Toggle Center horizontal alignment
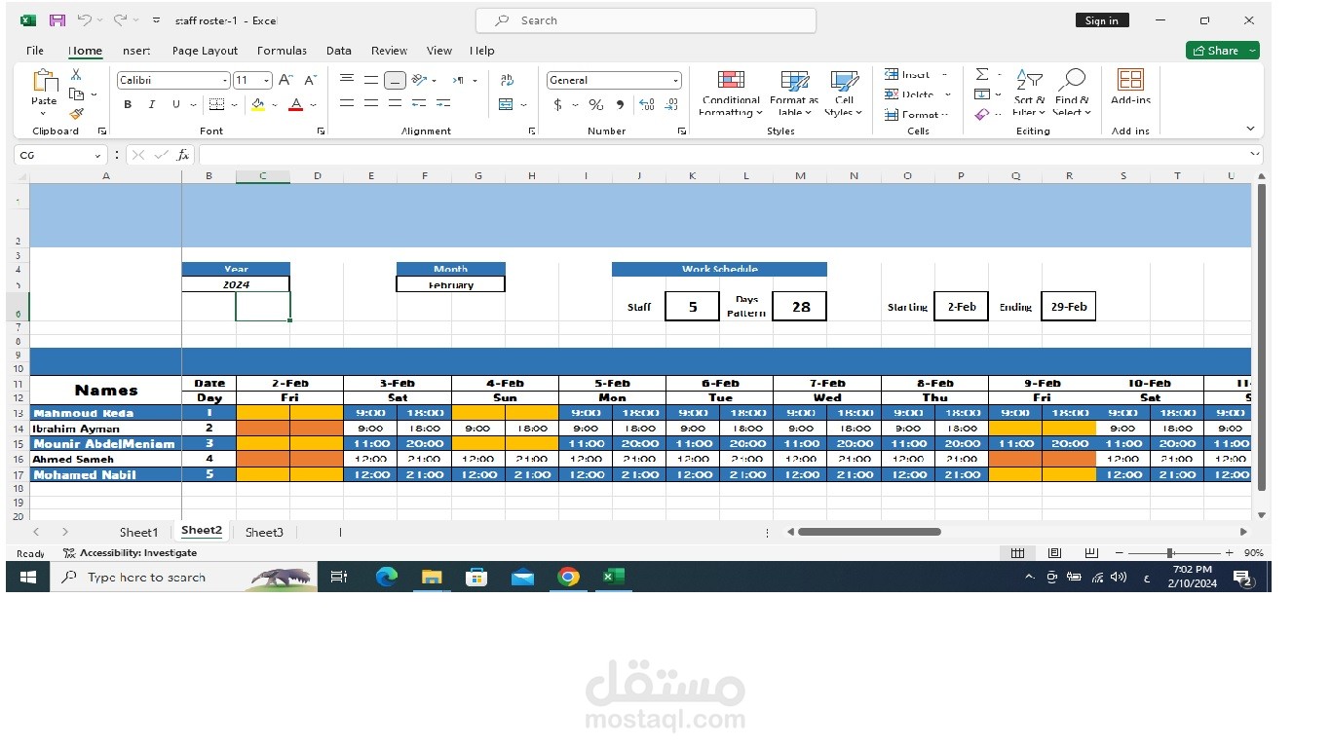 (370, 104)
